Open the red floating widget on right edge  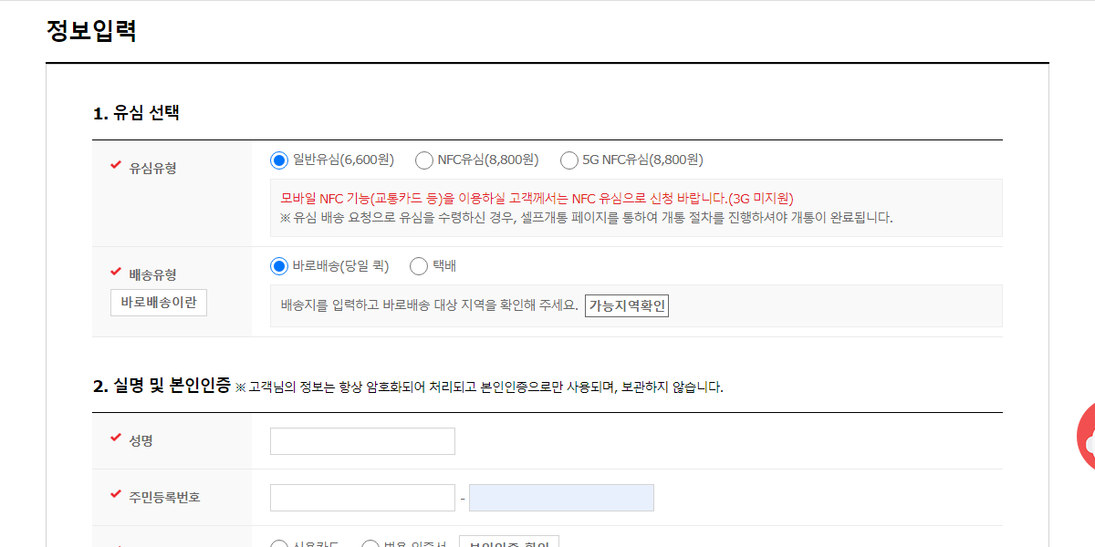pos(1089,439)
